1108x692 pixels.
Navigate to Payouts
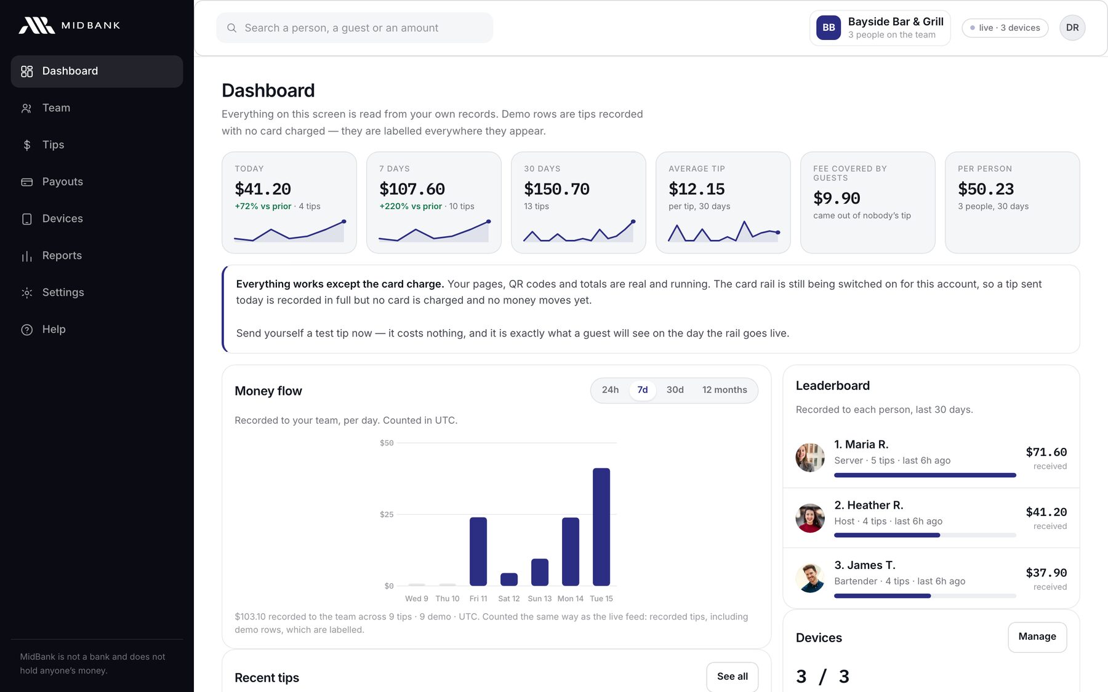coord(97,182)
